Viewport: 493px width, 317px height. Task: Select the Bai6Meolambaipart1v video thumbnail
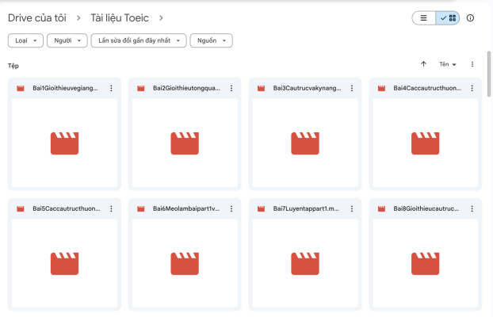(x=185, y=263)
